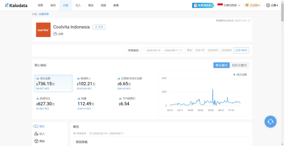Click the Kalodata logo
Viewport: 284px width, 146px height.
[16, 5]
